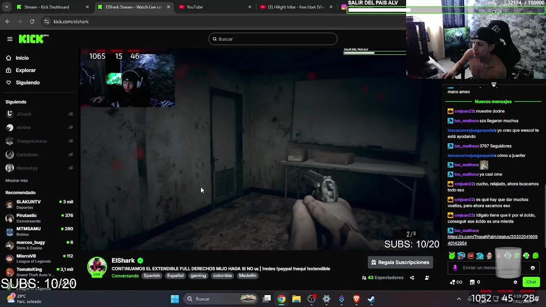This screenshot has width=546, height=307.
Task: Click the green Chat send button
Action: [531, 282]
